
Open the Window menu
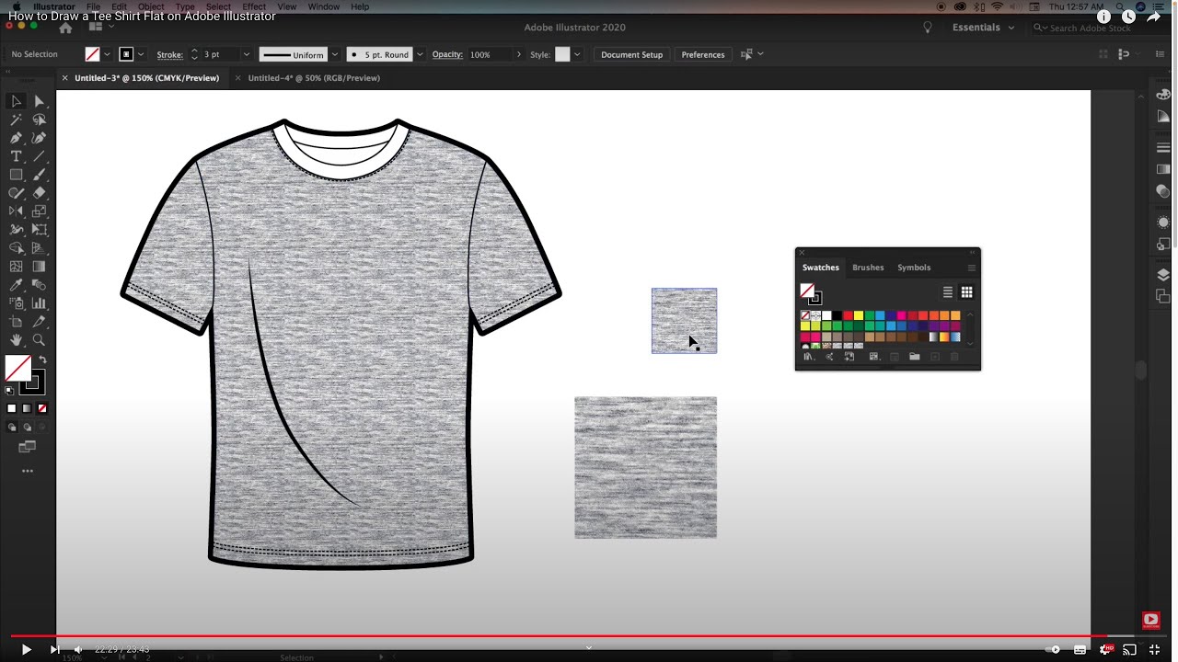pos(324,6)
